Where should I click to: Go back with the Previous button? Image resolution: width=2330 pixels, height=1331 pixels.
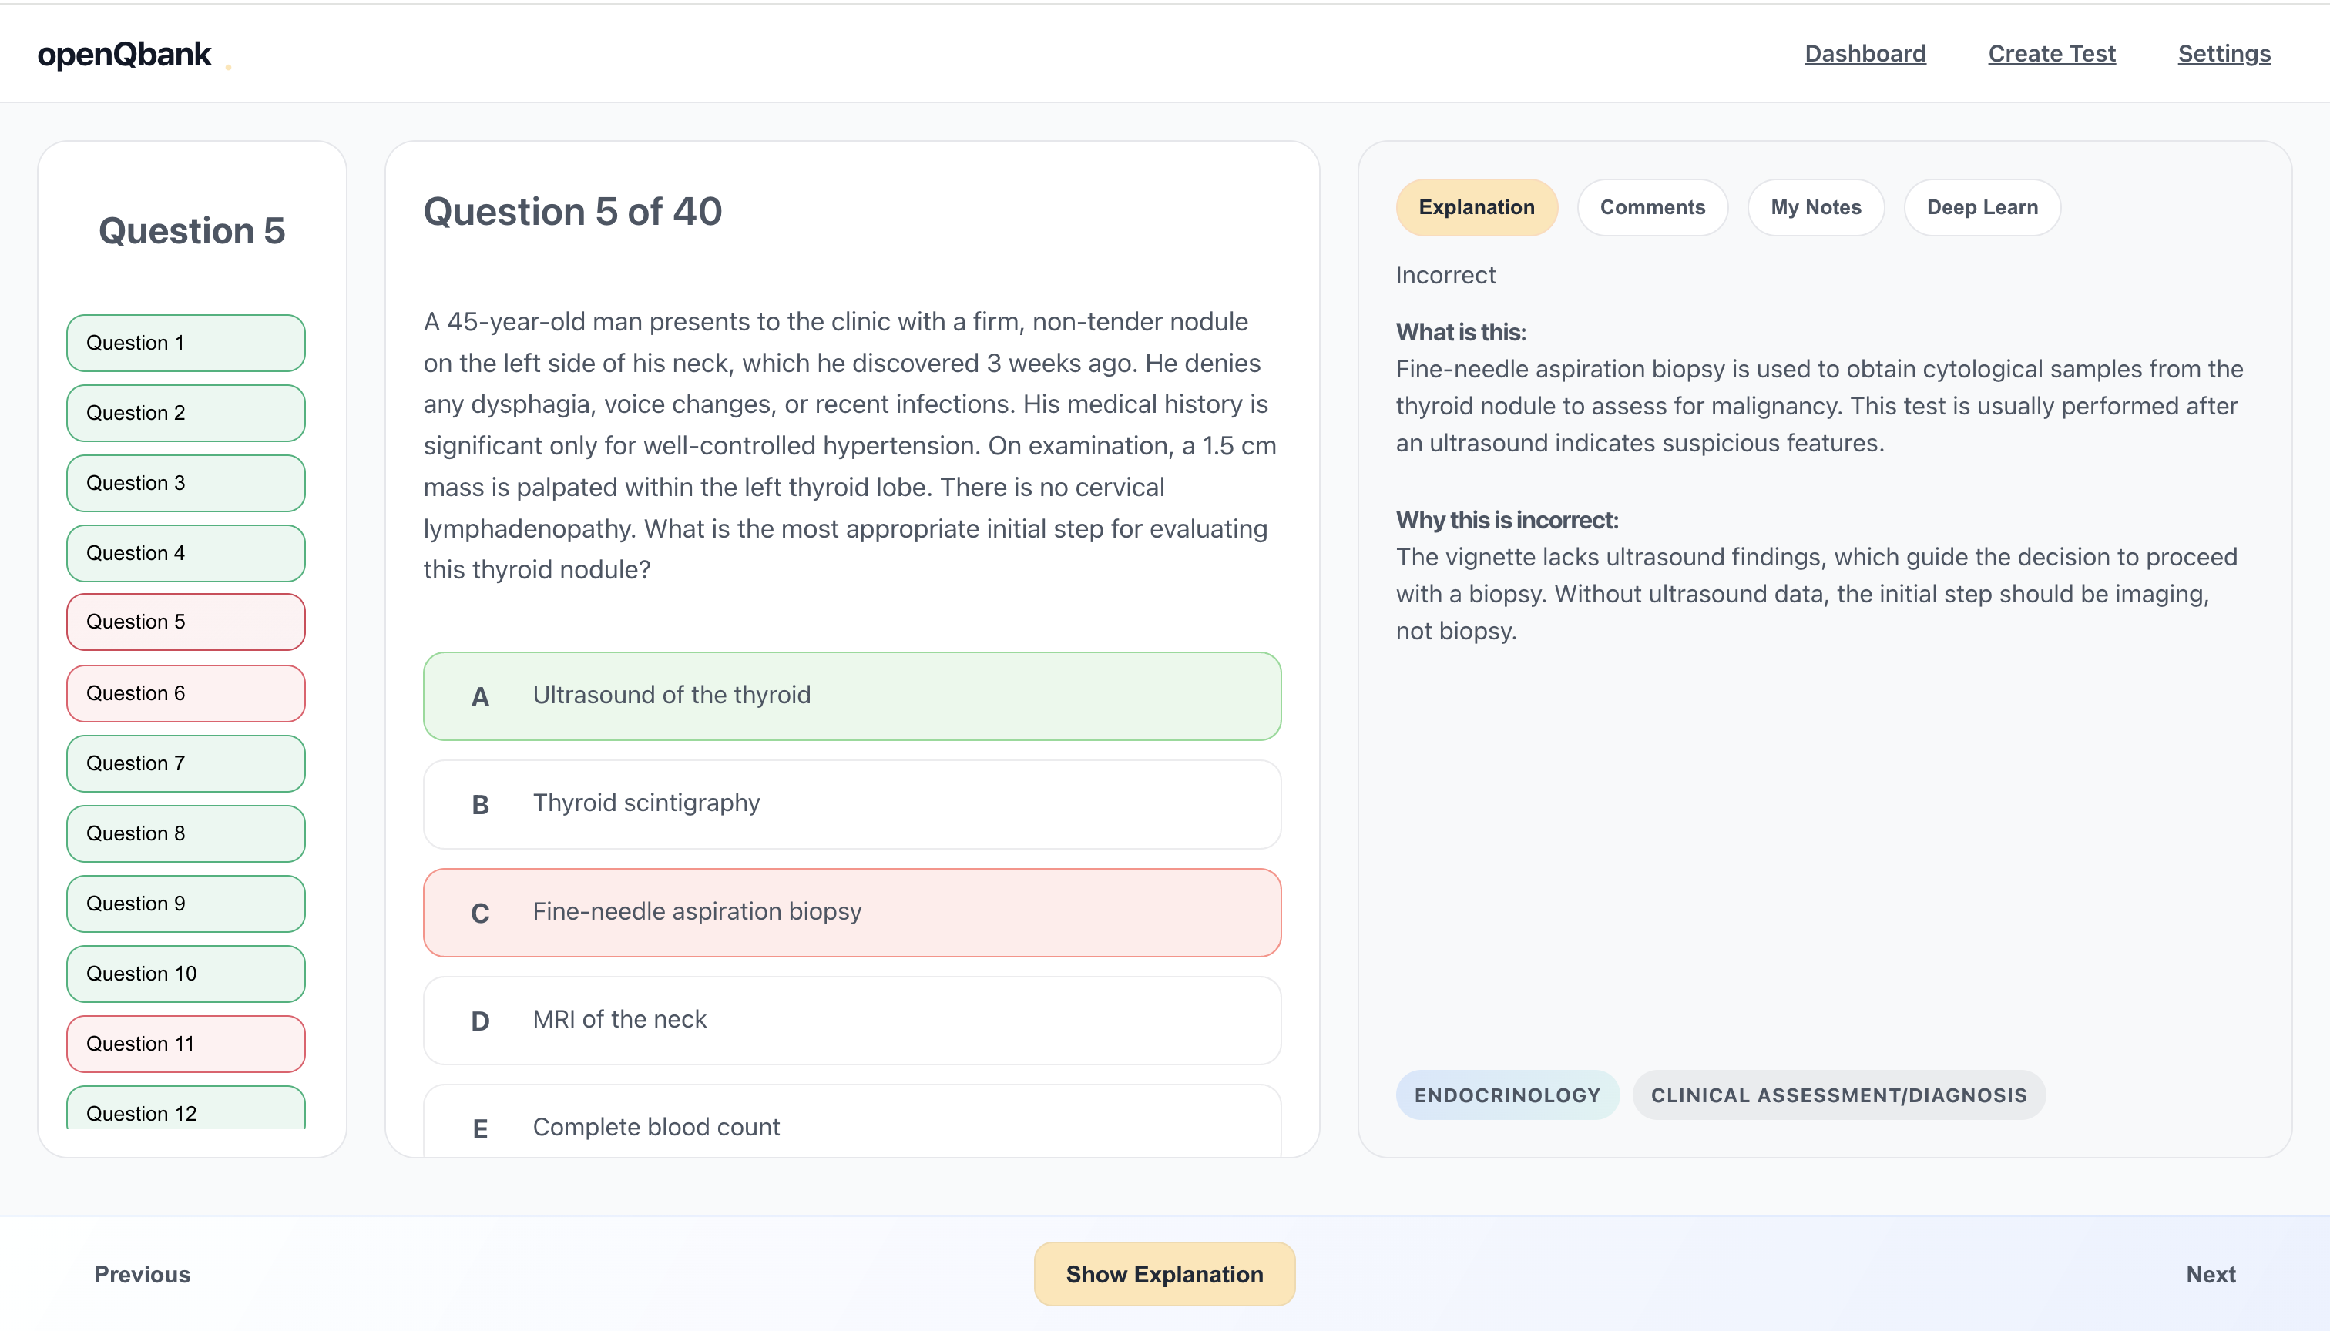[142, 1273]
